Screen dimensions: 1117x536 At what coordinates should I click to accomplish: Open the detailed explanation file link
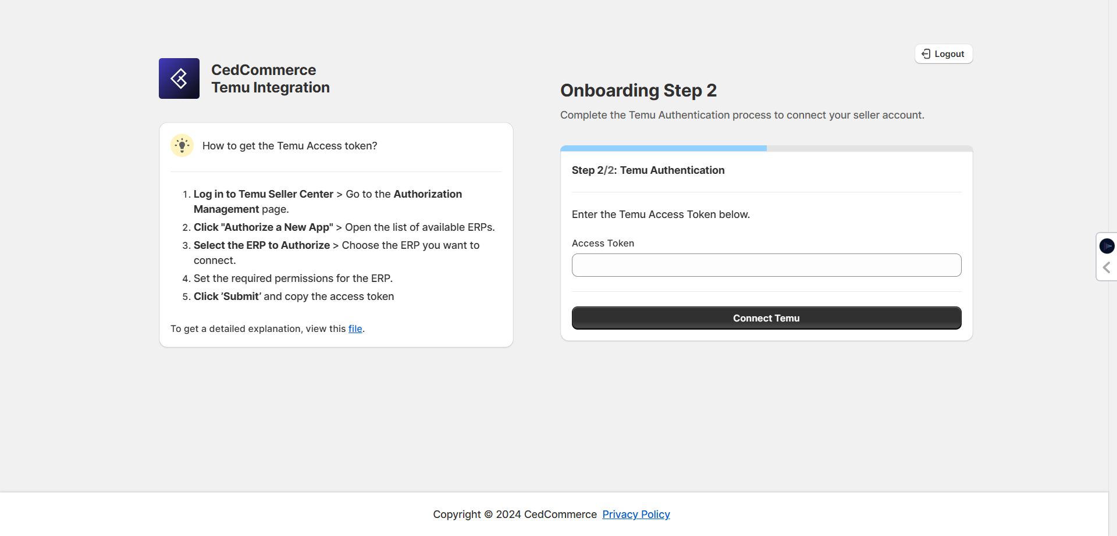coord(355,328)
